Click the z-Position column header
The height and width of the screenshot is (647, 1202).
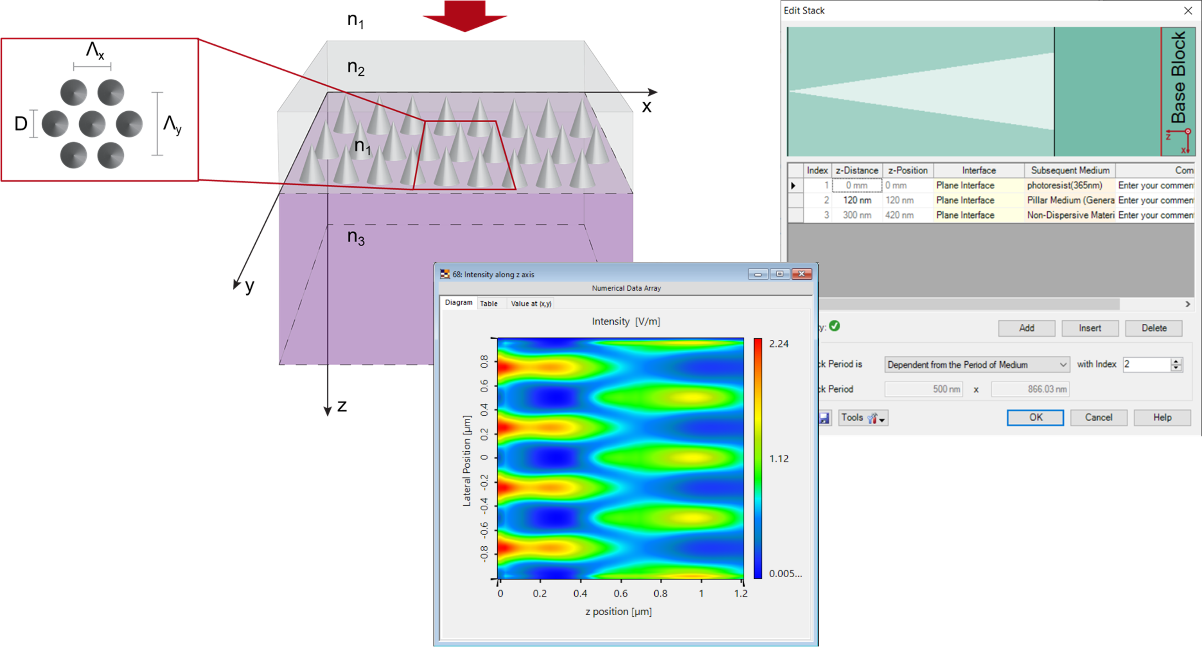coord(908,170)
